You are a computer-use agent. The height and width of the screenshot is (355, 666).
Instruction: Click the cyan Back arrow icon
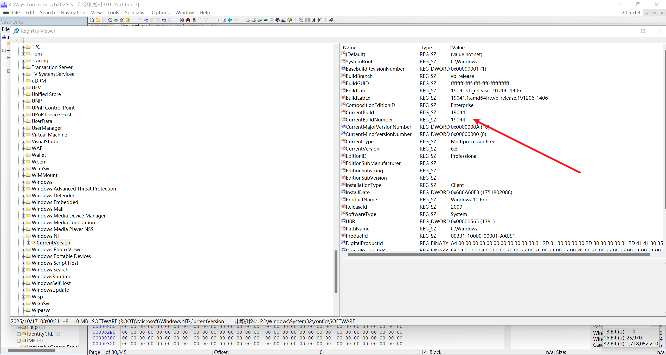click(x=230, y=20)
